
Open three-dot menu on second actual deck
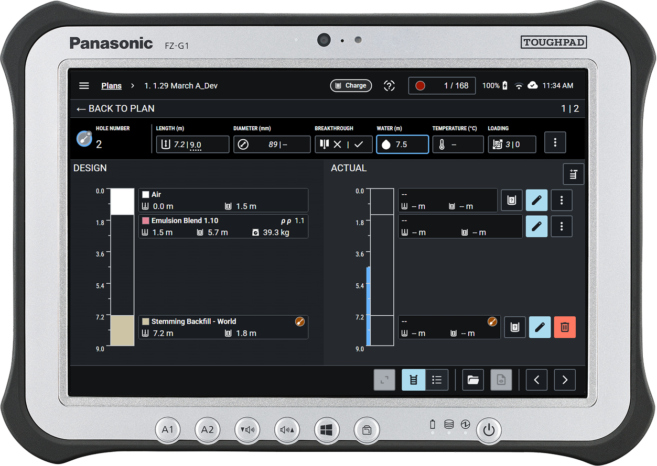pos(562,226)
